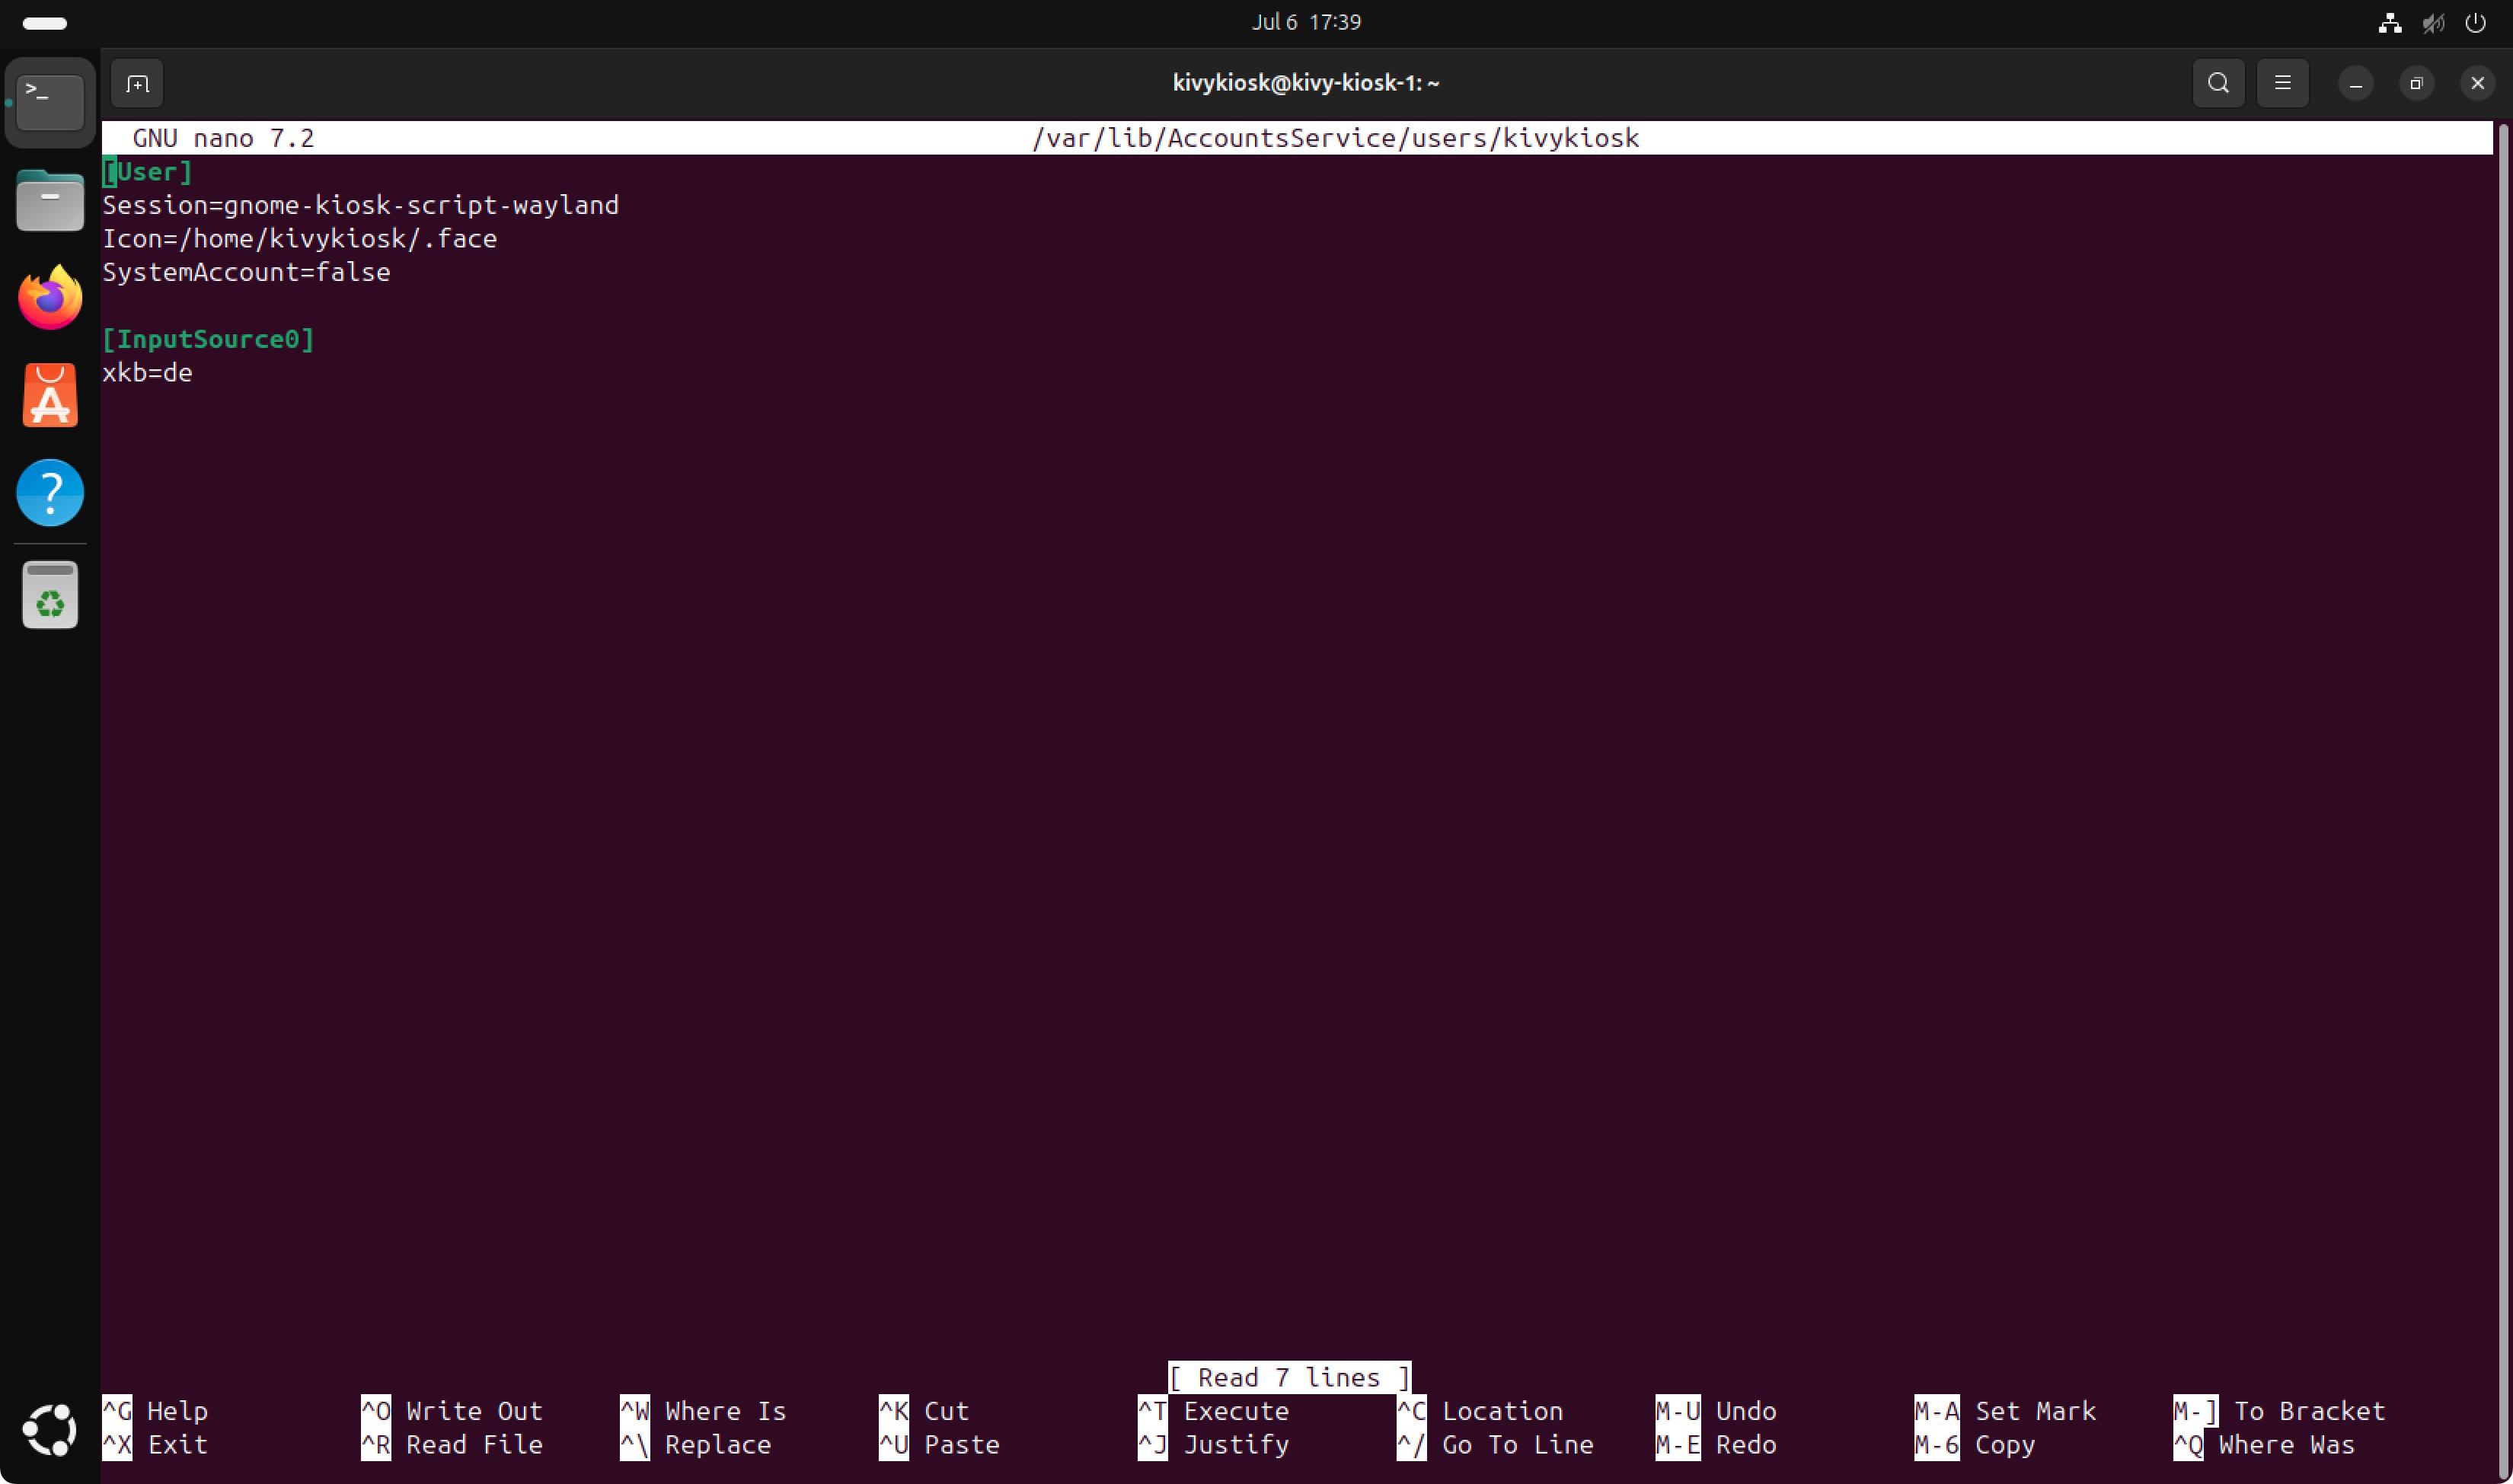This screenshot has height=1484, width=2513.
Task: Click the terminal search icon
Action: pos(2218,83)
